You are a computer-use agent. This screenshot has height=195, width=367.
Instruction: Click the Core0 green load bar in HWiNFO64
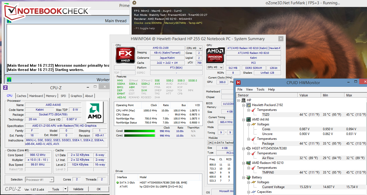tap(140, 131)
